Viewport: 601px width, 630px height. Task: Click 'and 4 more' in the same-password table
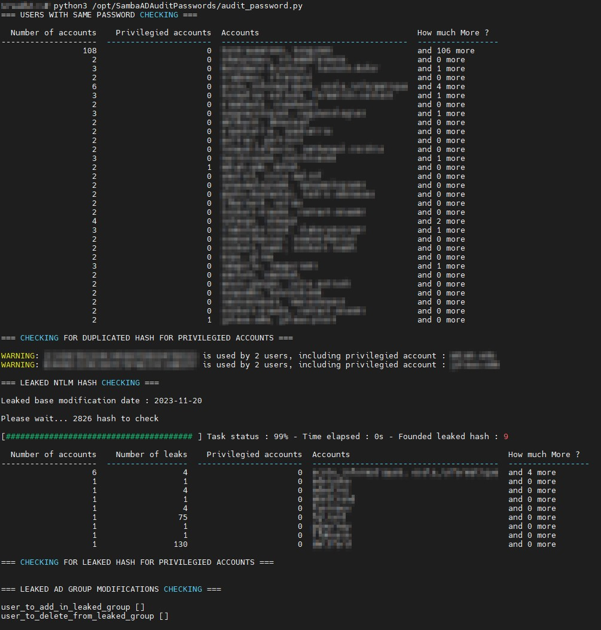point(441,86)
